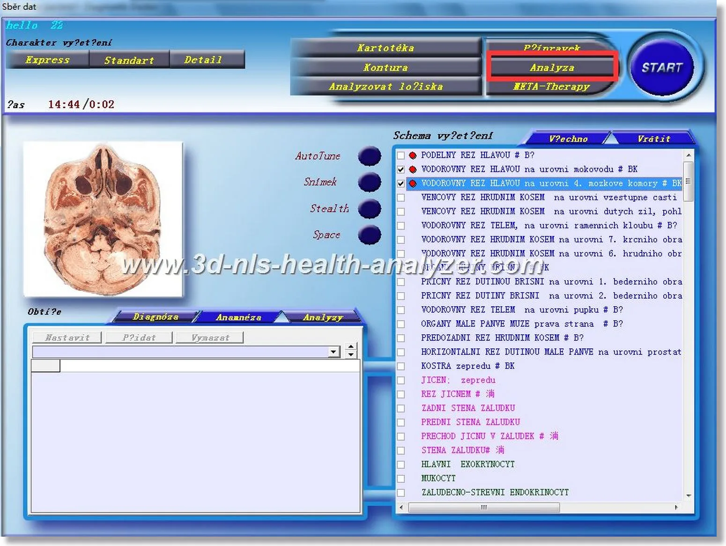This screenshot has width=726, height=546.
Task: Click the scheme list scroll-down arrow
Action: (689, 495)
